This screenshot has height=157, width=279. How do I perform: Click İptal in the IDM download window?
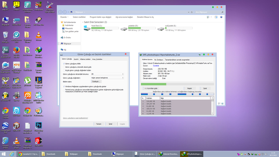coord(205,88)
